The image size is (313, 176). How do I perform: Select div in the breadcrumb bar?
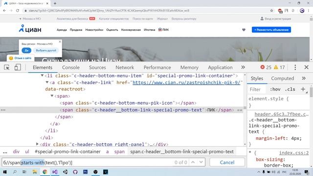(x=16, y=152)
